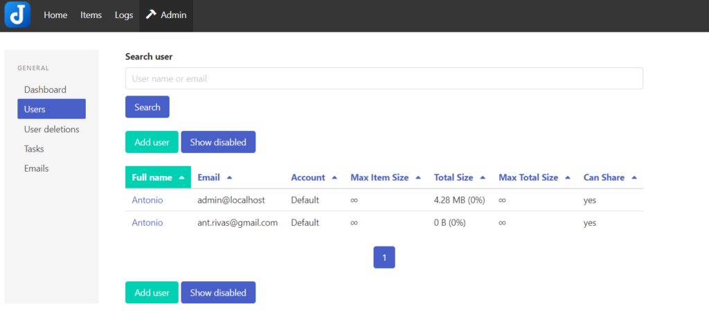Click sort arrow beside Can Share
This screenshot has height=322, width=709.
[634, 178]
